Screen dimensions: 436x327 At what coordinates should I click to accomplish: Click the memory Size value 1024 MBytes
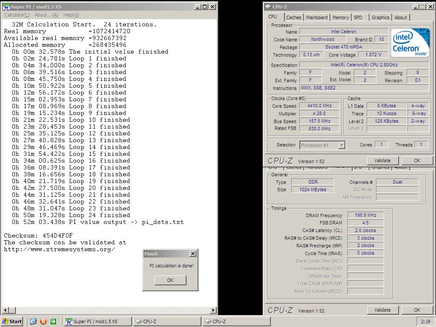tap(313, 189)
